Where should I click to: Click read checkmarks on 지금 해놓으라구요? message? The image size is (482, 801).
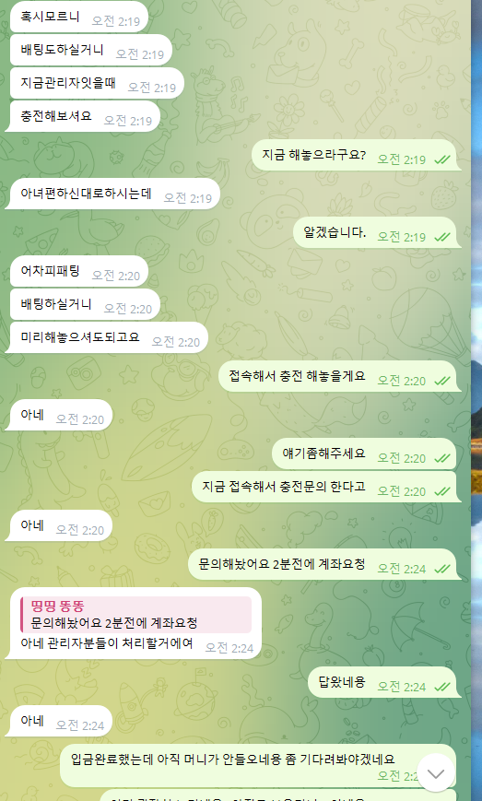click(442, 159)
